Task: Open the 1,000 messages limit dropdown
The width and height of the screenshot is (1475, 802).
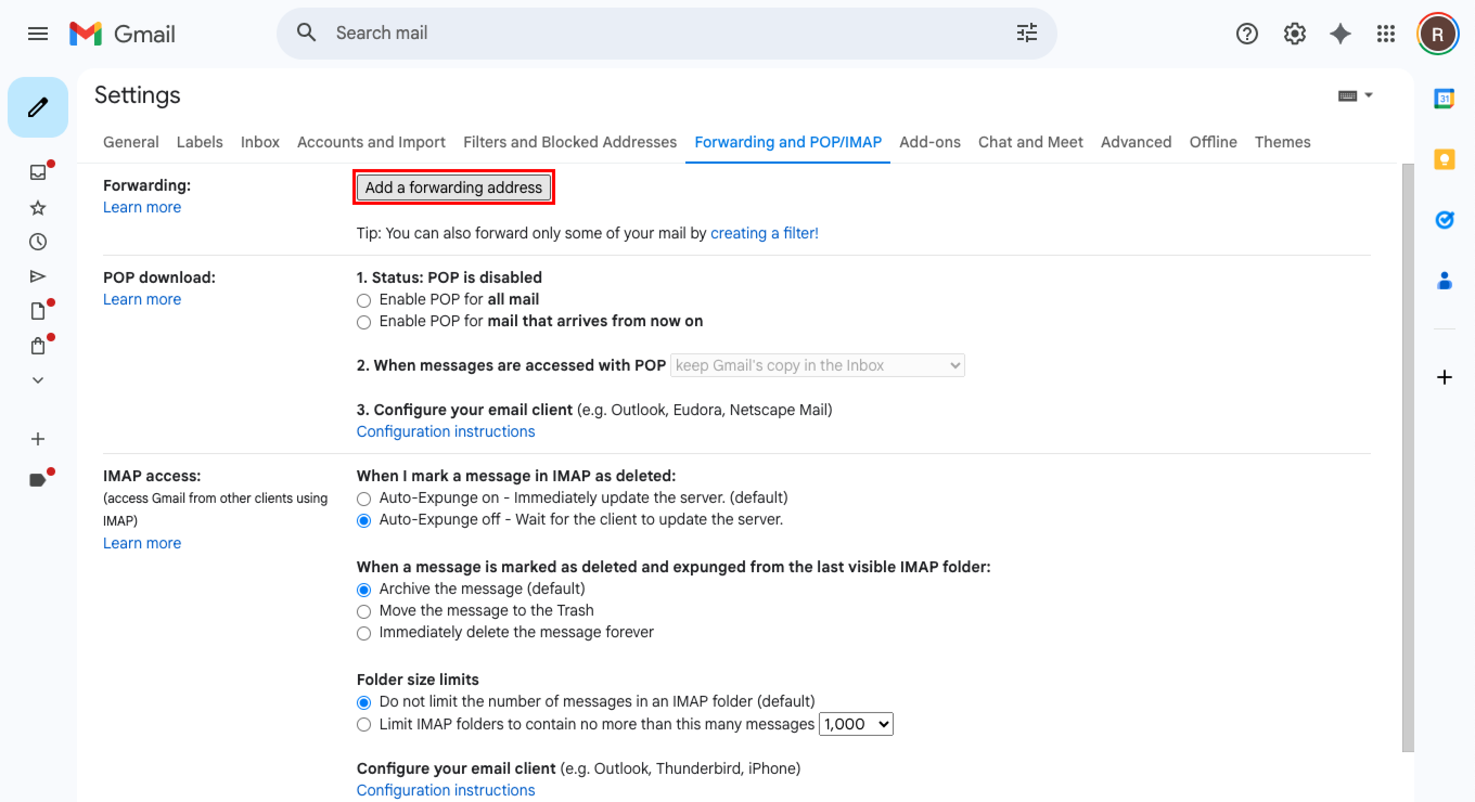Action: coord(856,724)
